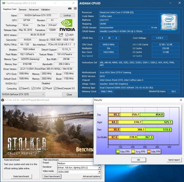Open the GPU-Z hamburger menu

point(75,8)
